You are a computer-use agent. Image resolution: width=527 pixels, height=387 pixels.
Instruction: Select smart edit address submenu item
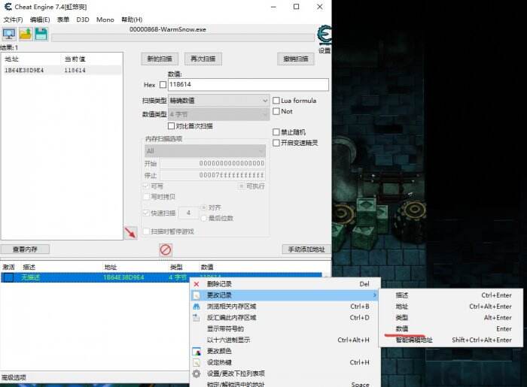451,340
